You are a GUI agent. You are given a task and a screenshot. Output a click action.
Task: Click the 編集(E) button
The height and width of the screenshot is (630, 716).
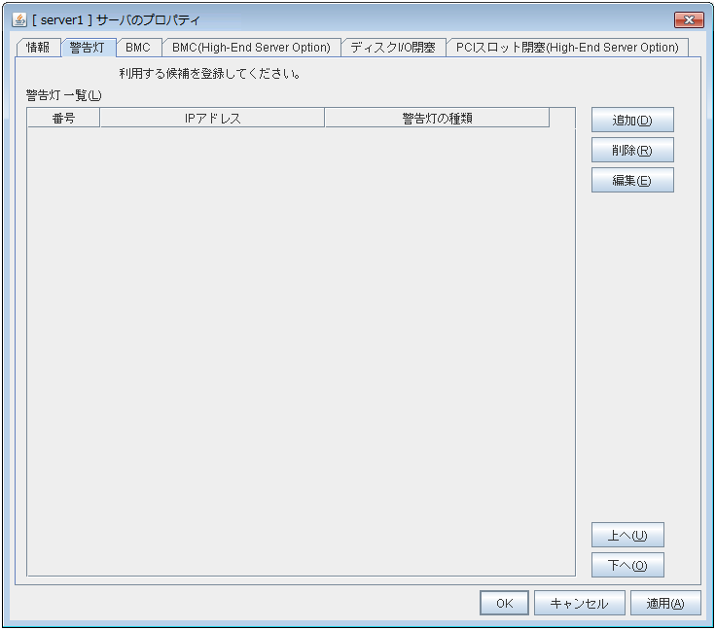click(632, 181)
